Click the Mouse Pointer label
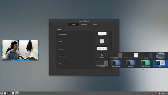168x95 pixels. click(x=62, y=56)
